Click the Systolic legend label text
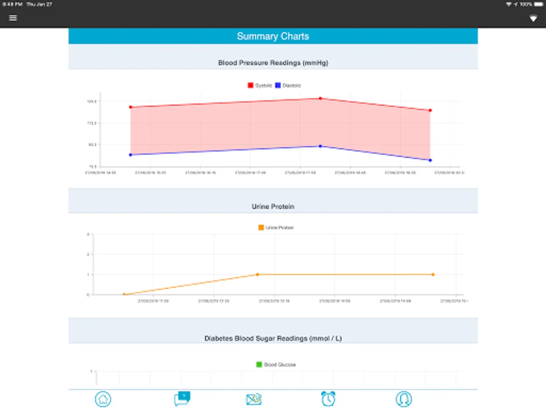 [263, 85]
